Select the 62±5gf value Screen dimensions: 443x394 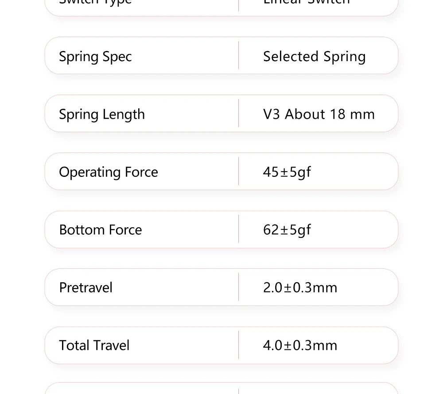[x=287, y=230]
